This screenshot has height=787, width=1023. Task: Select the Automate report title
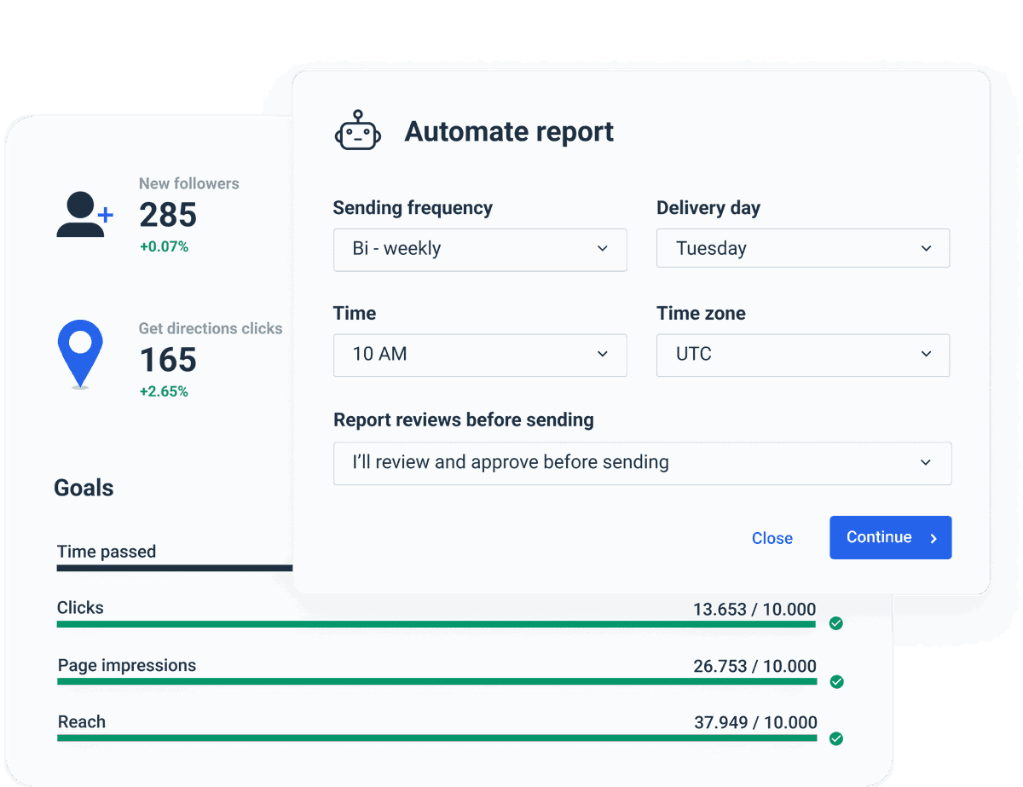(509, 131)
